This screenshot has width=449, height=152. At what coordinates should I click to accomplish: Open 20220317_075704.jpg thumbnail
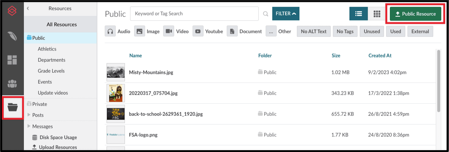pyautogui.click(x=116, y=93)
